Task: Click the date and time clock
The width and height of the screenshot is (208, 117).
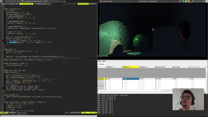Action: (199, 1)
